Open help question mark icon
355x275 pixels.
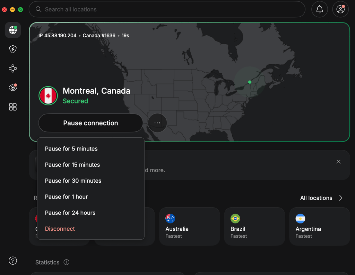(13, 260)
